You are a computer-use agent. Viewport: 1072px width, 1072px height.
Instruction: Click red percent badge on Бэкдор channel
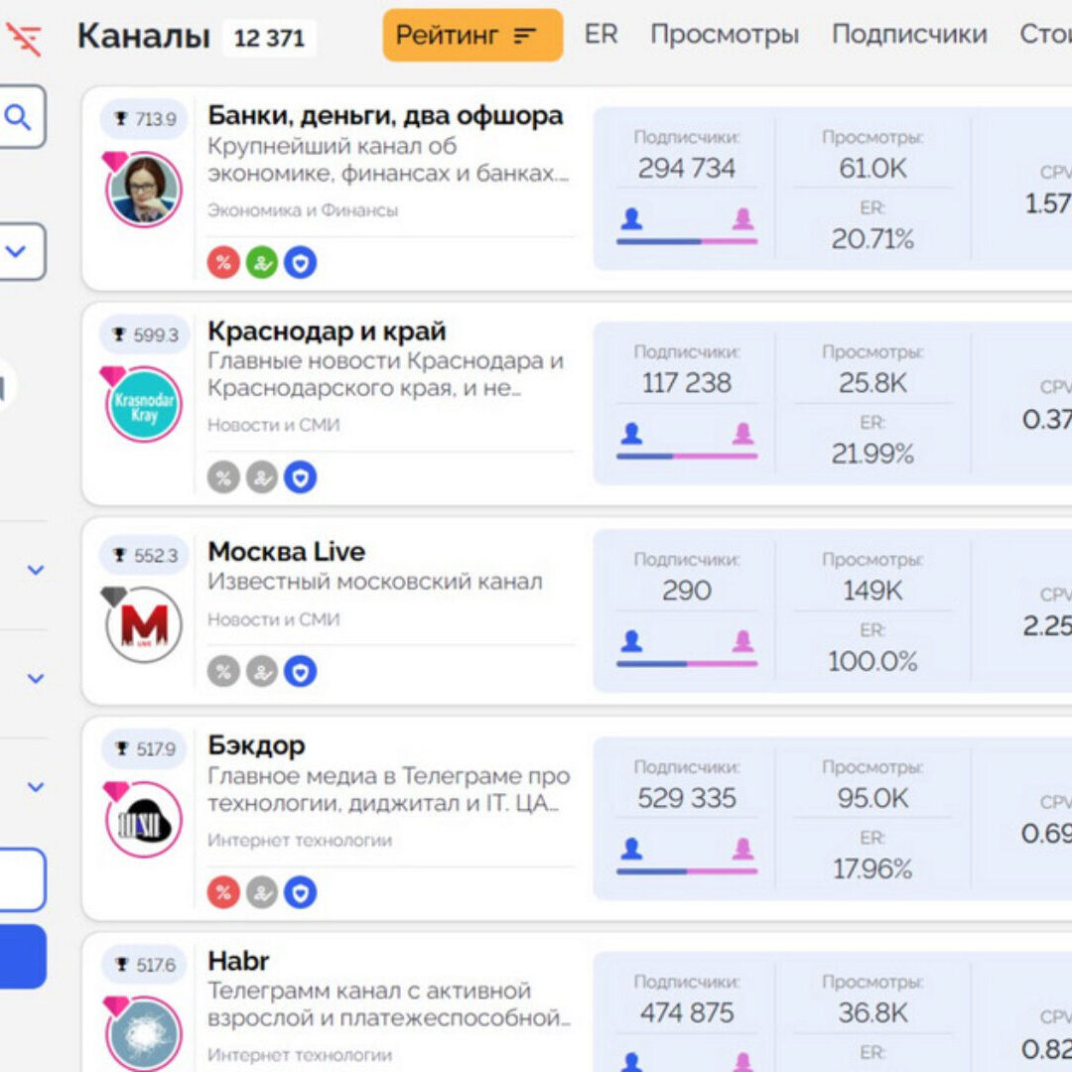pyautogui.click(x=223, y=891)
